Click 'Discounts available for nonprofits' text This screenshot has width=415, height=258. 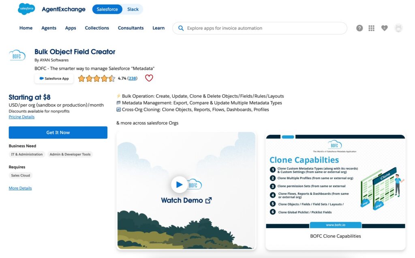pos(39,111)
